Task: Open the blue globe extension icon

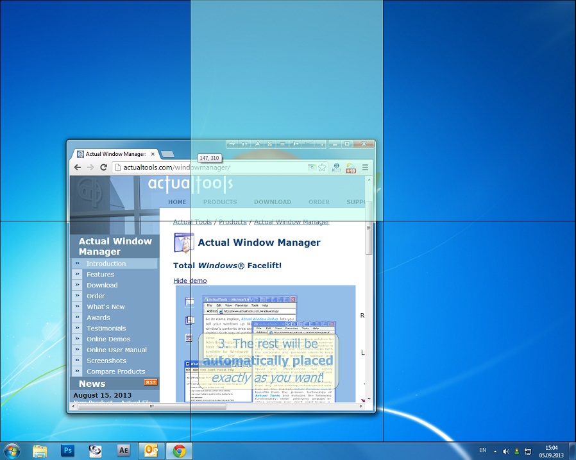Action: click(336, 167)
